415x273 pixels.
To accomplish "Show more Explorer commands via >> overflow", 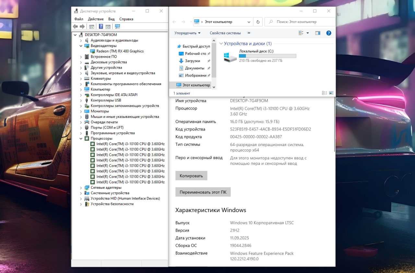I will [x=249, y=33].
